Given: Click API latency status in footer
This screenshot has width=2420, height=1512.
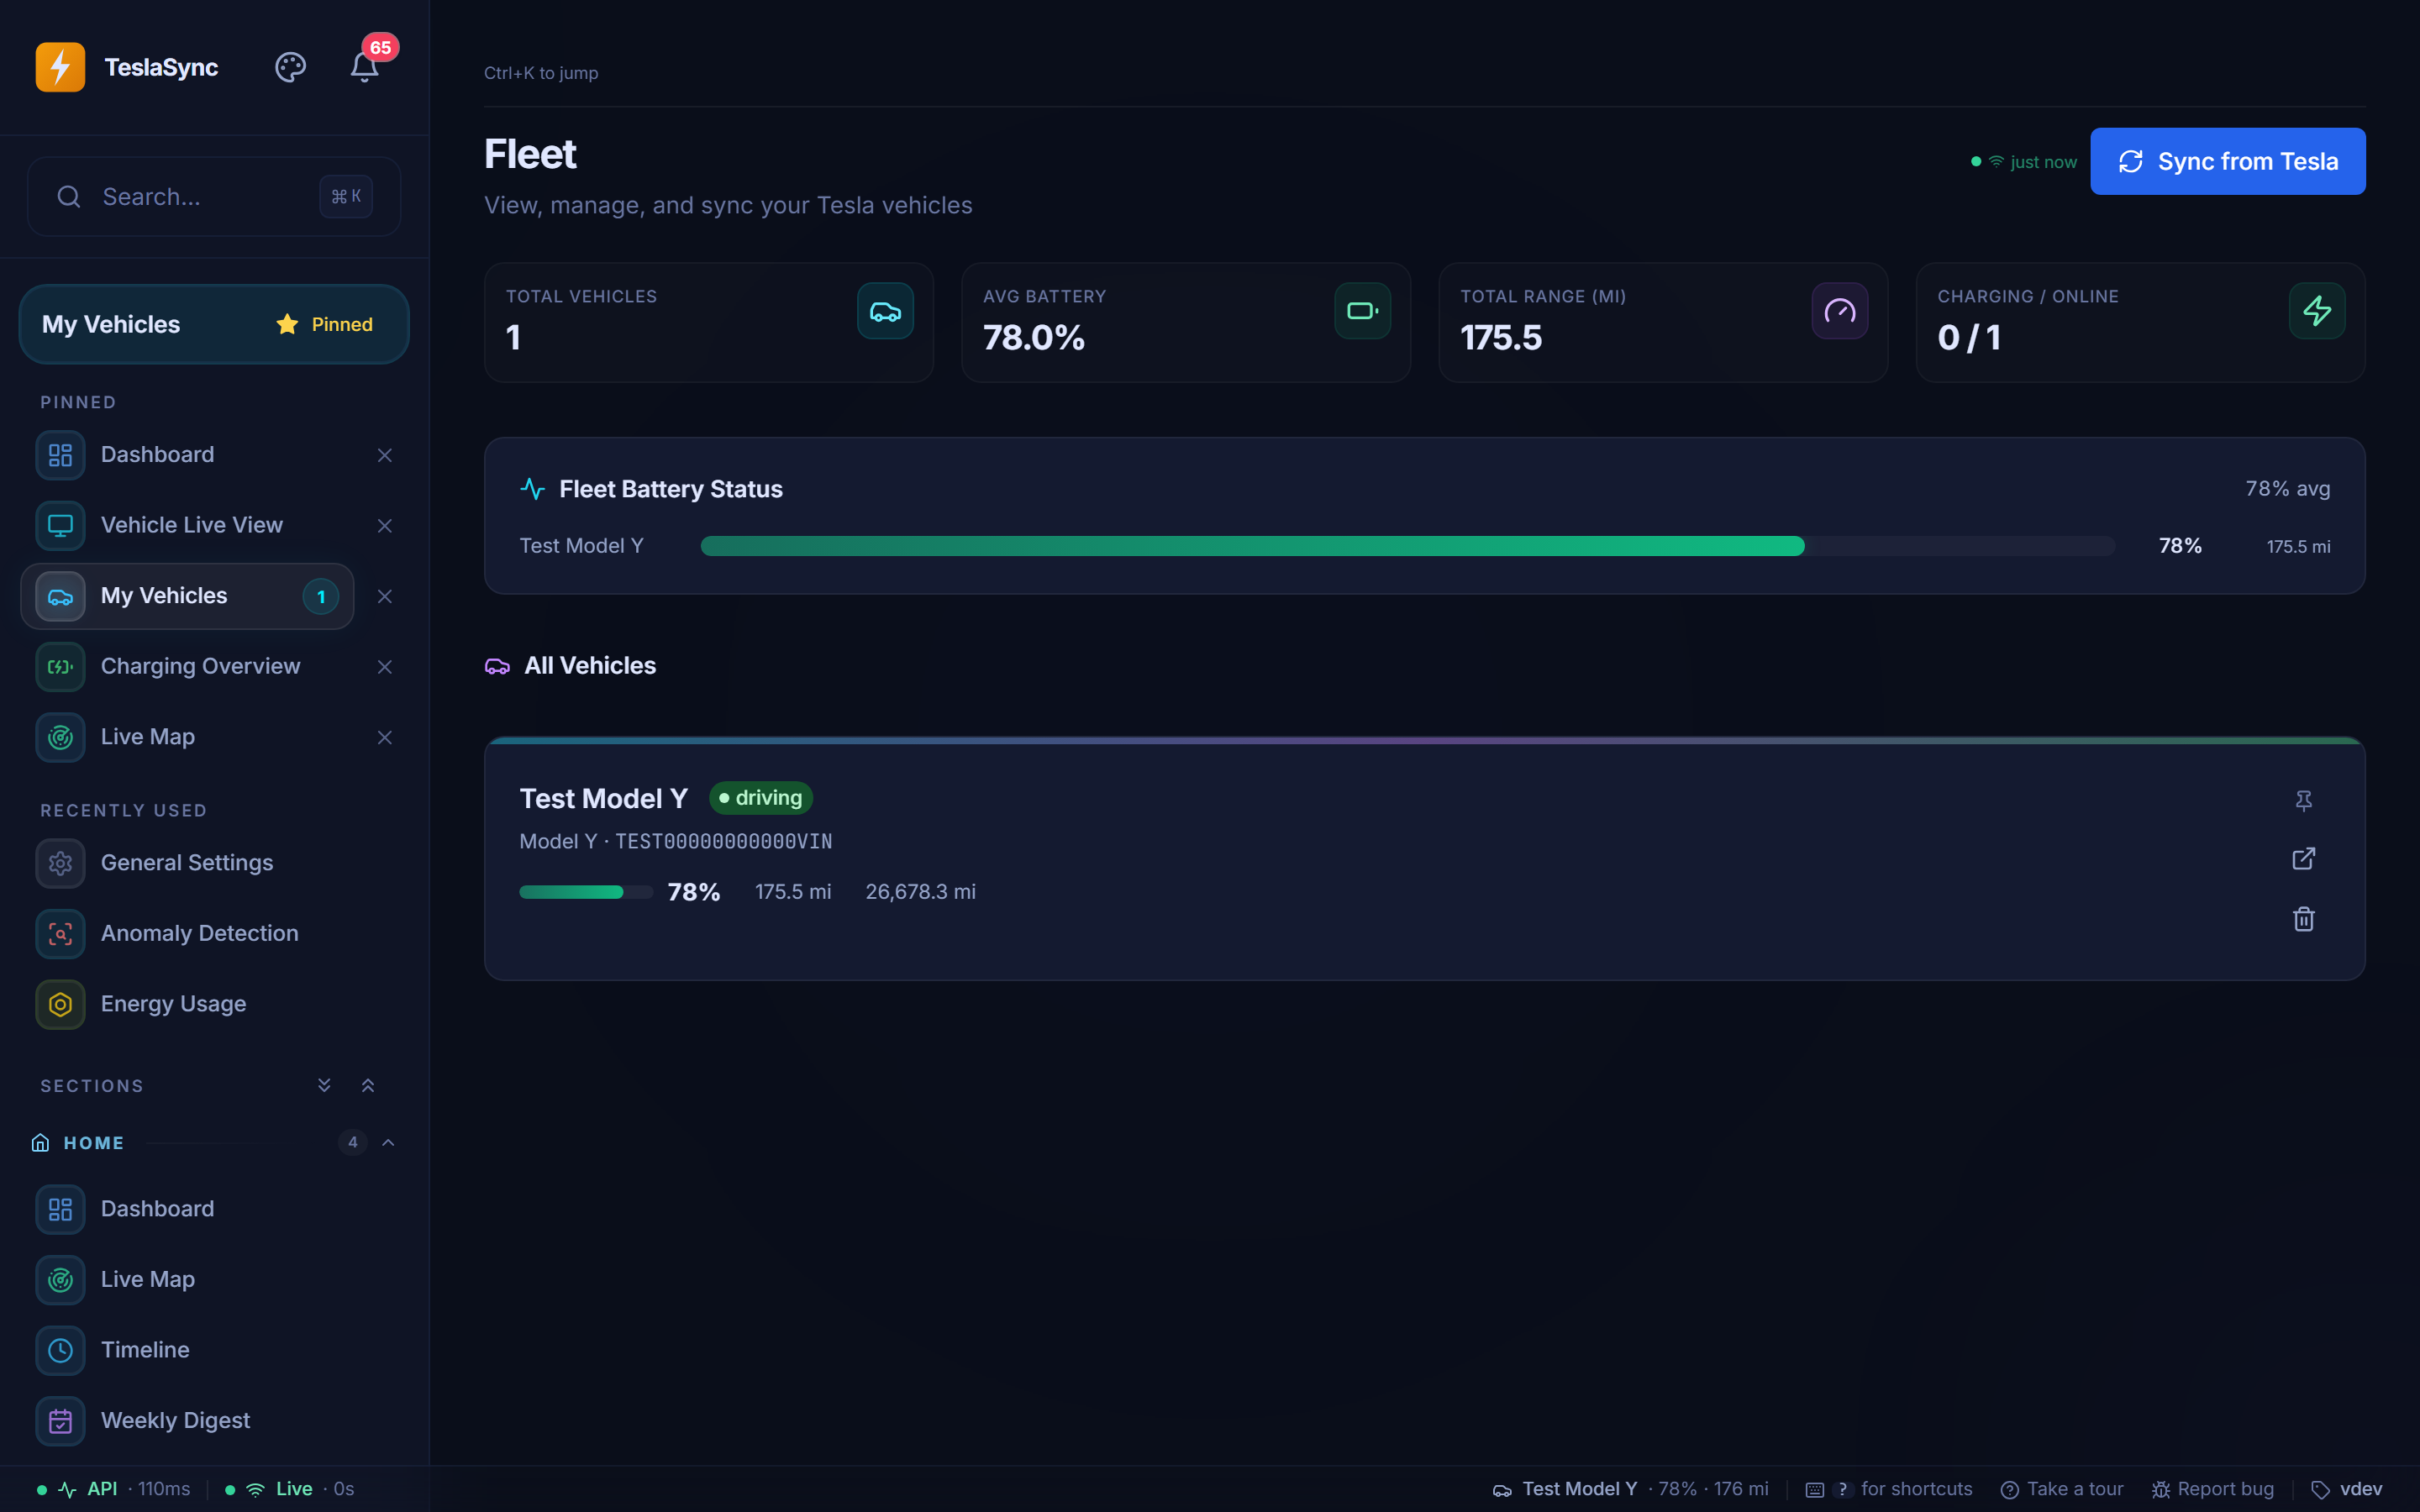Looking at the screenshot, I should (x=113, y=1489).
